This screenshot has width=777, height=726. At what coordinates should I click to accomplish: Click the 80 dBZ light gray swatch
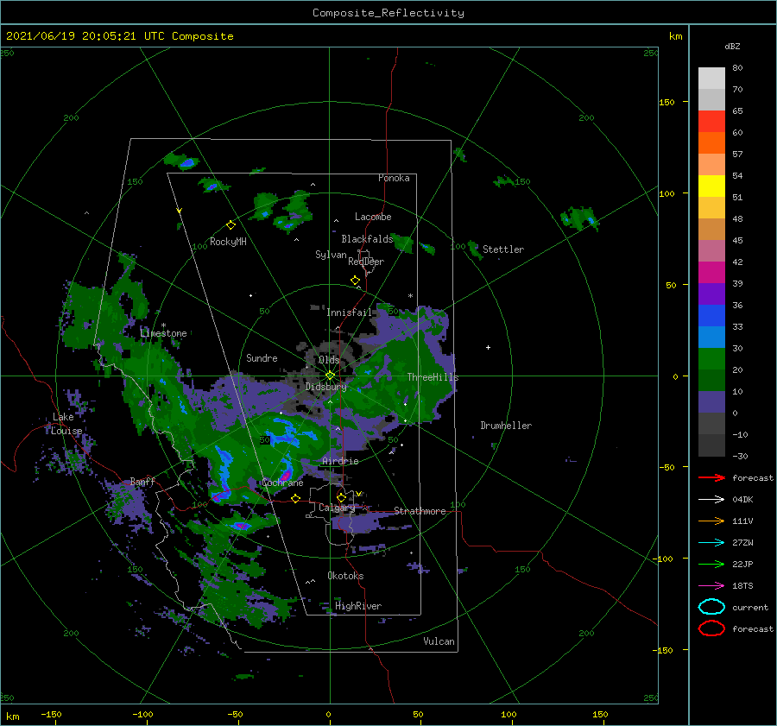tap(711, 79)
